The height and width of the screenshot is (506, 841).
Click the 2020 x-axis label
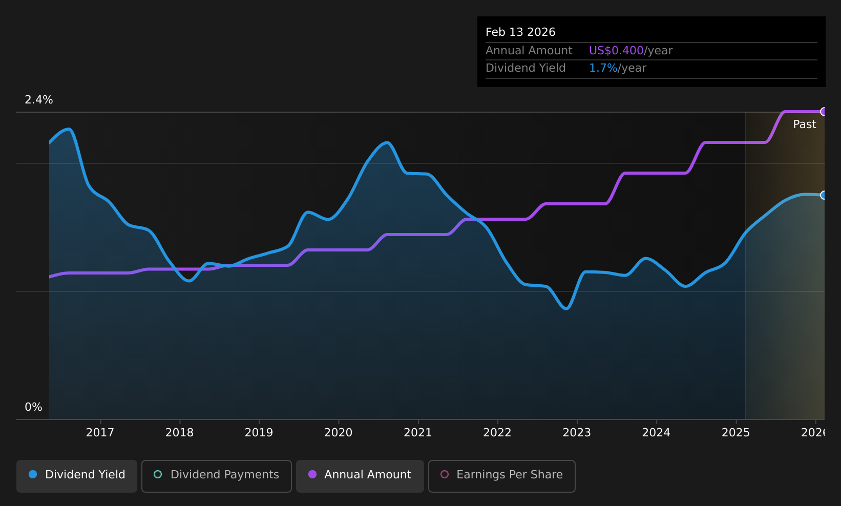(x=338, y=433)
